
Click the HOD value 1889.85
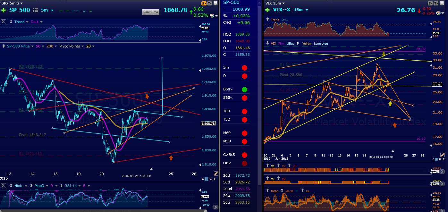242,34
